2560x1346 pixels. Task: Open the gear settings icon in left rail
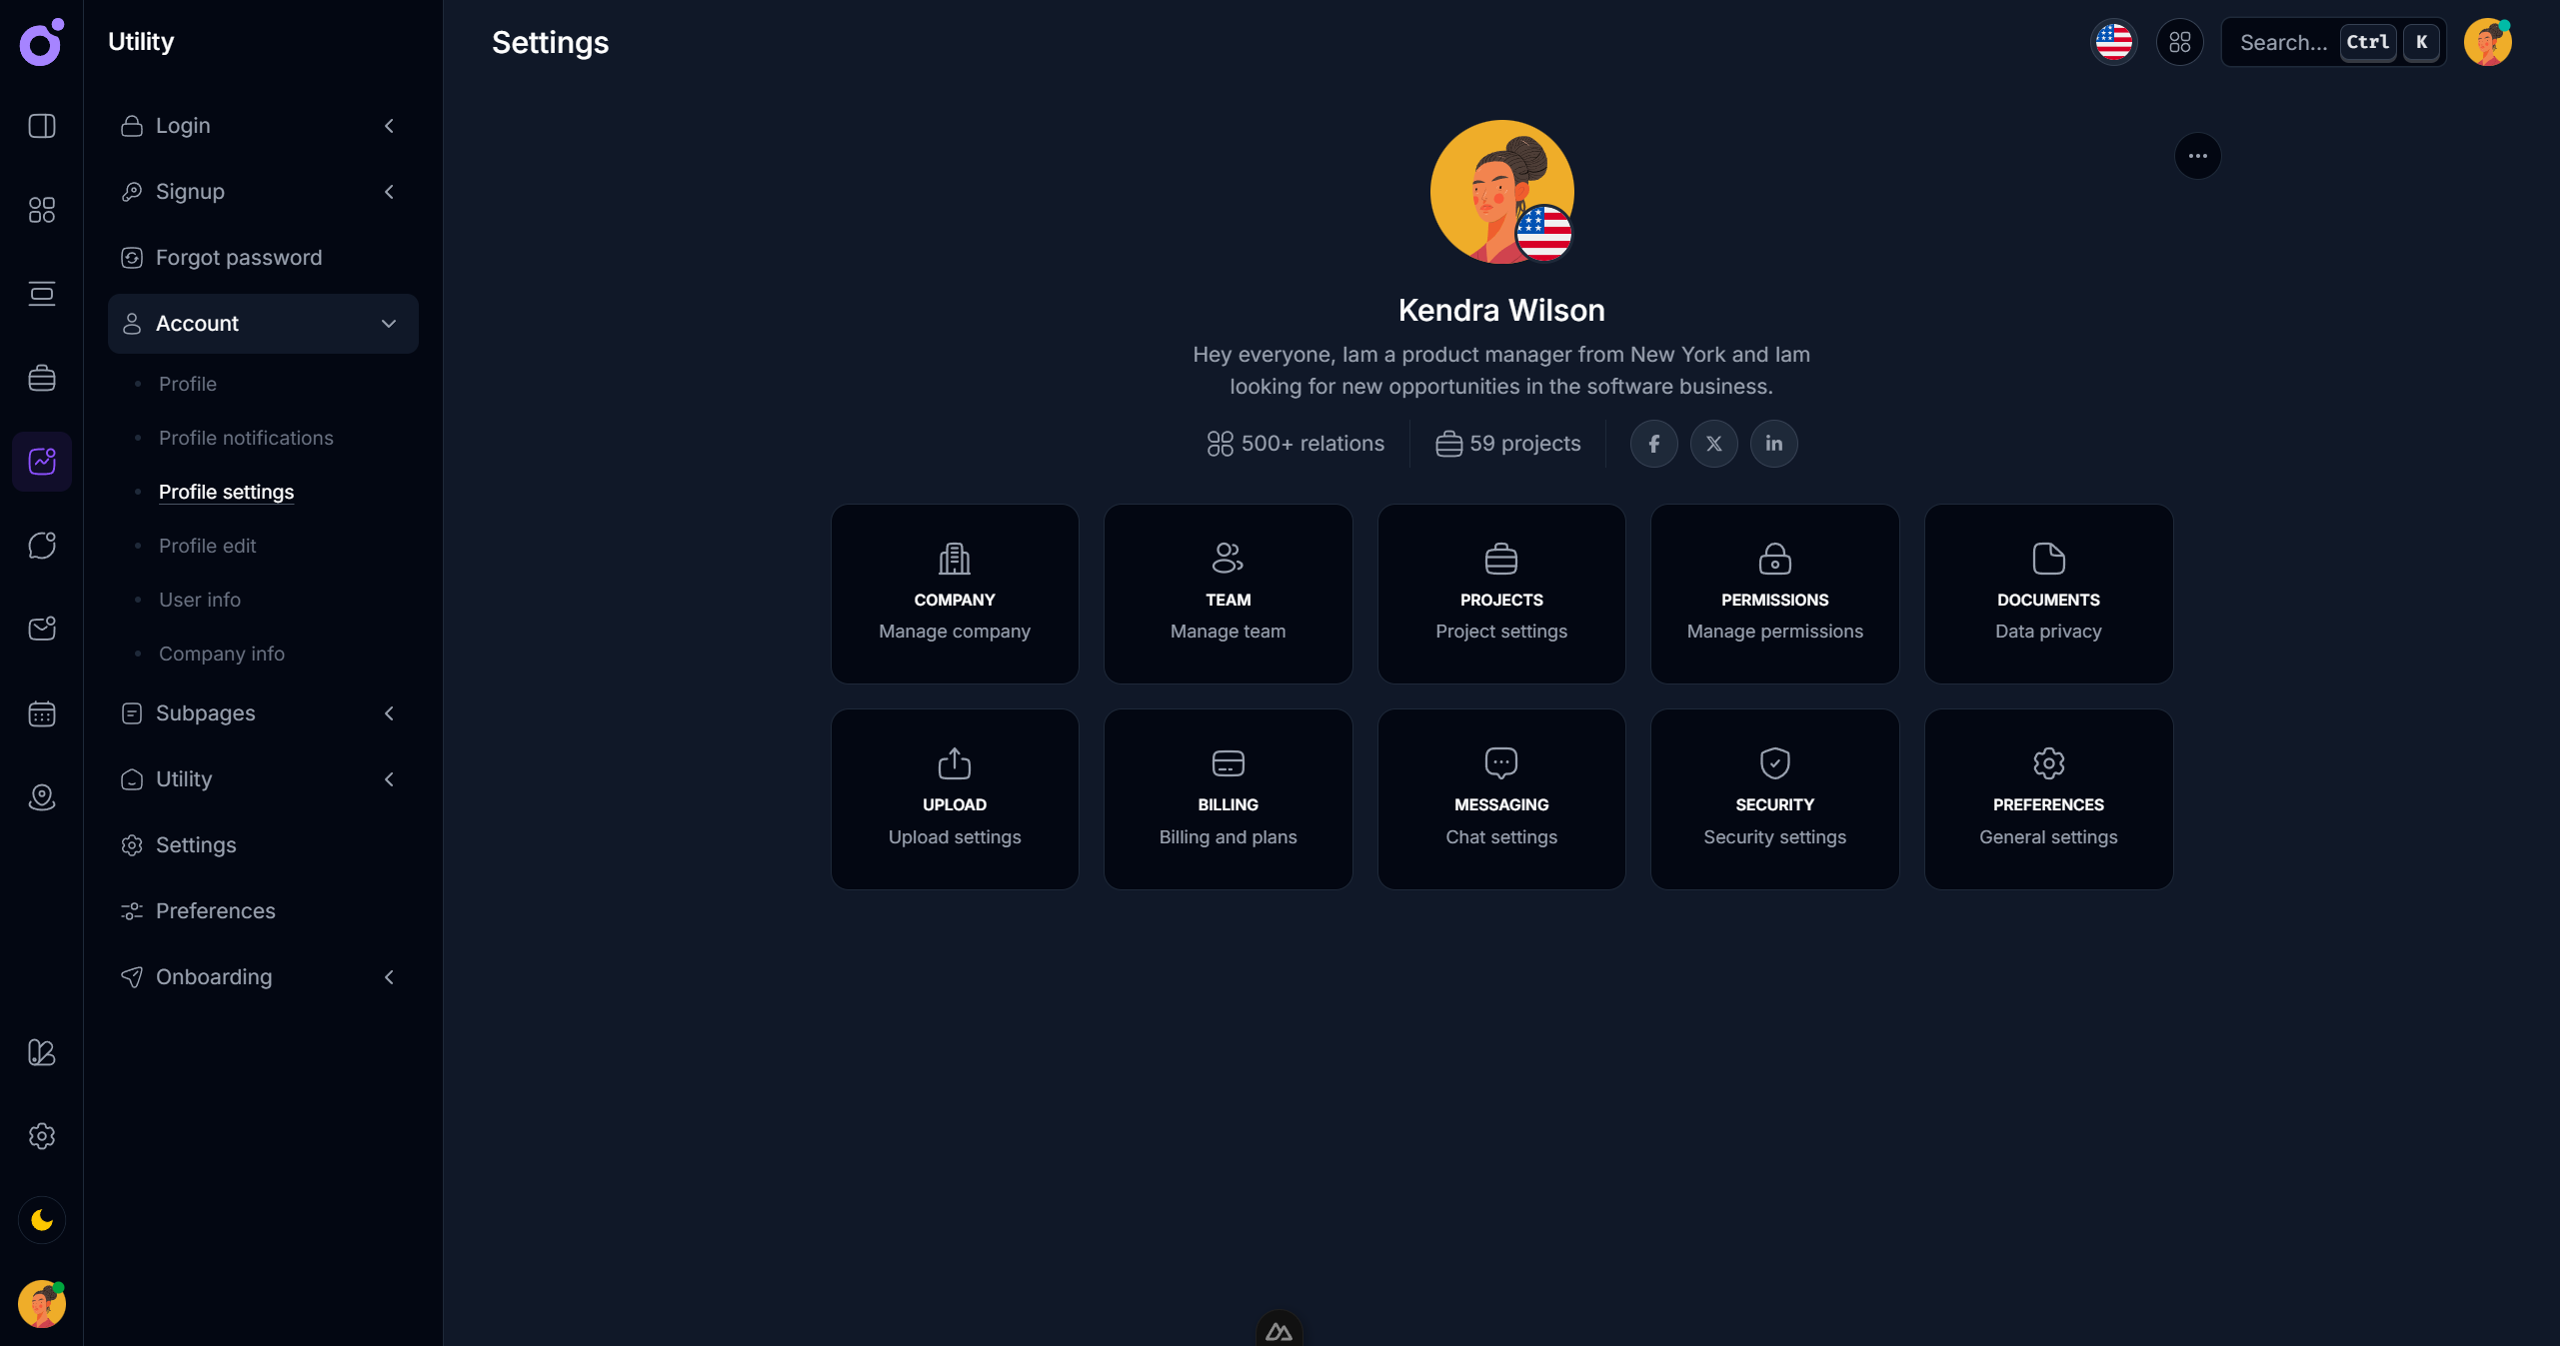coord(41,1136)
